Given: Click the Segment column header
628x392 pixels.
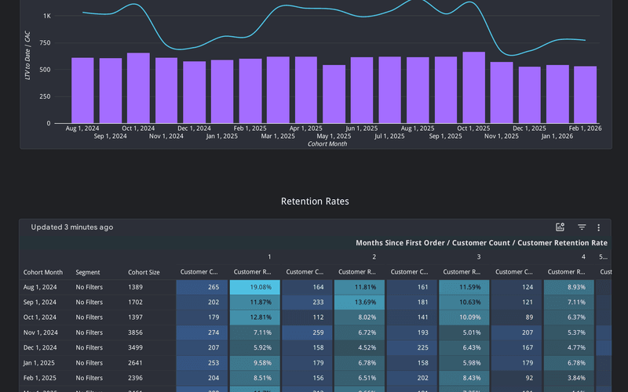Looking at the screenshot, I should 88,272.
